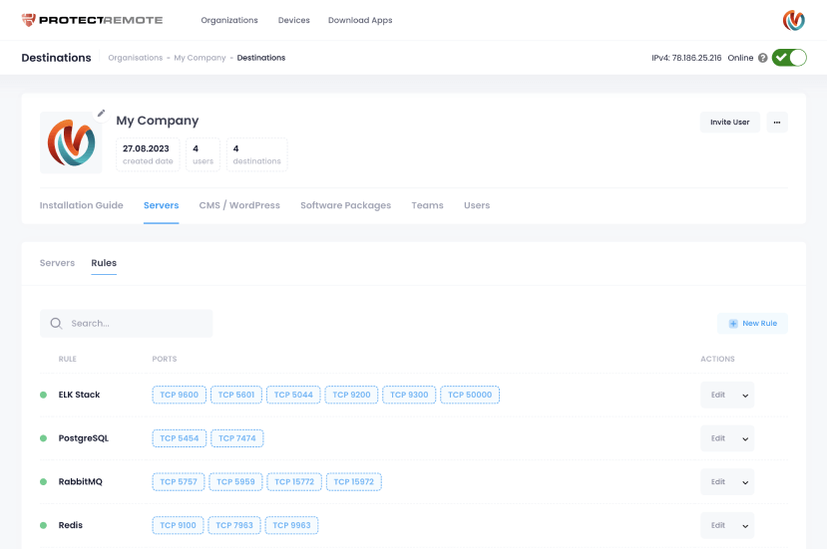
Task: Click the RabbitMQ rule name
Action: point(80,481)
